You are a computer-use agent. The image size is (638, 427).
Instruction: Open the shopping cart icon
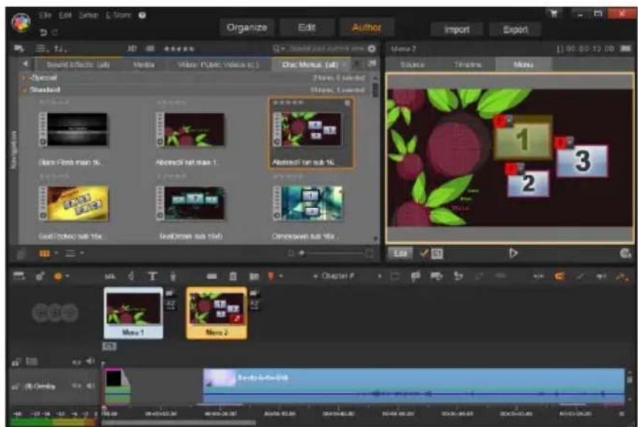(553, 13)
